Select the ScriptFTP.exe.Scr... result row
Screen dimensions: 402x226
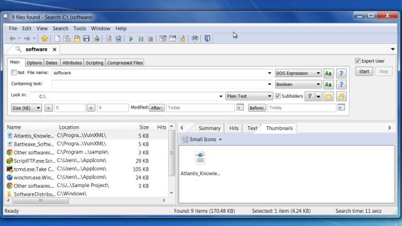coord(87,161)
